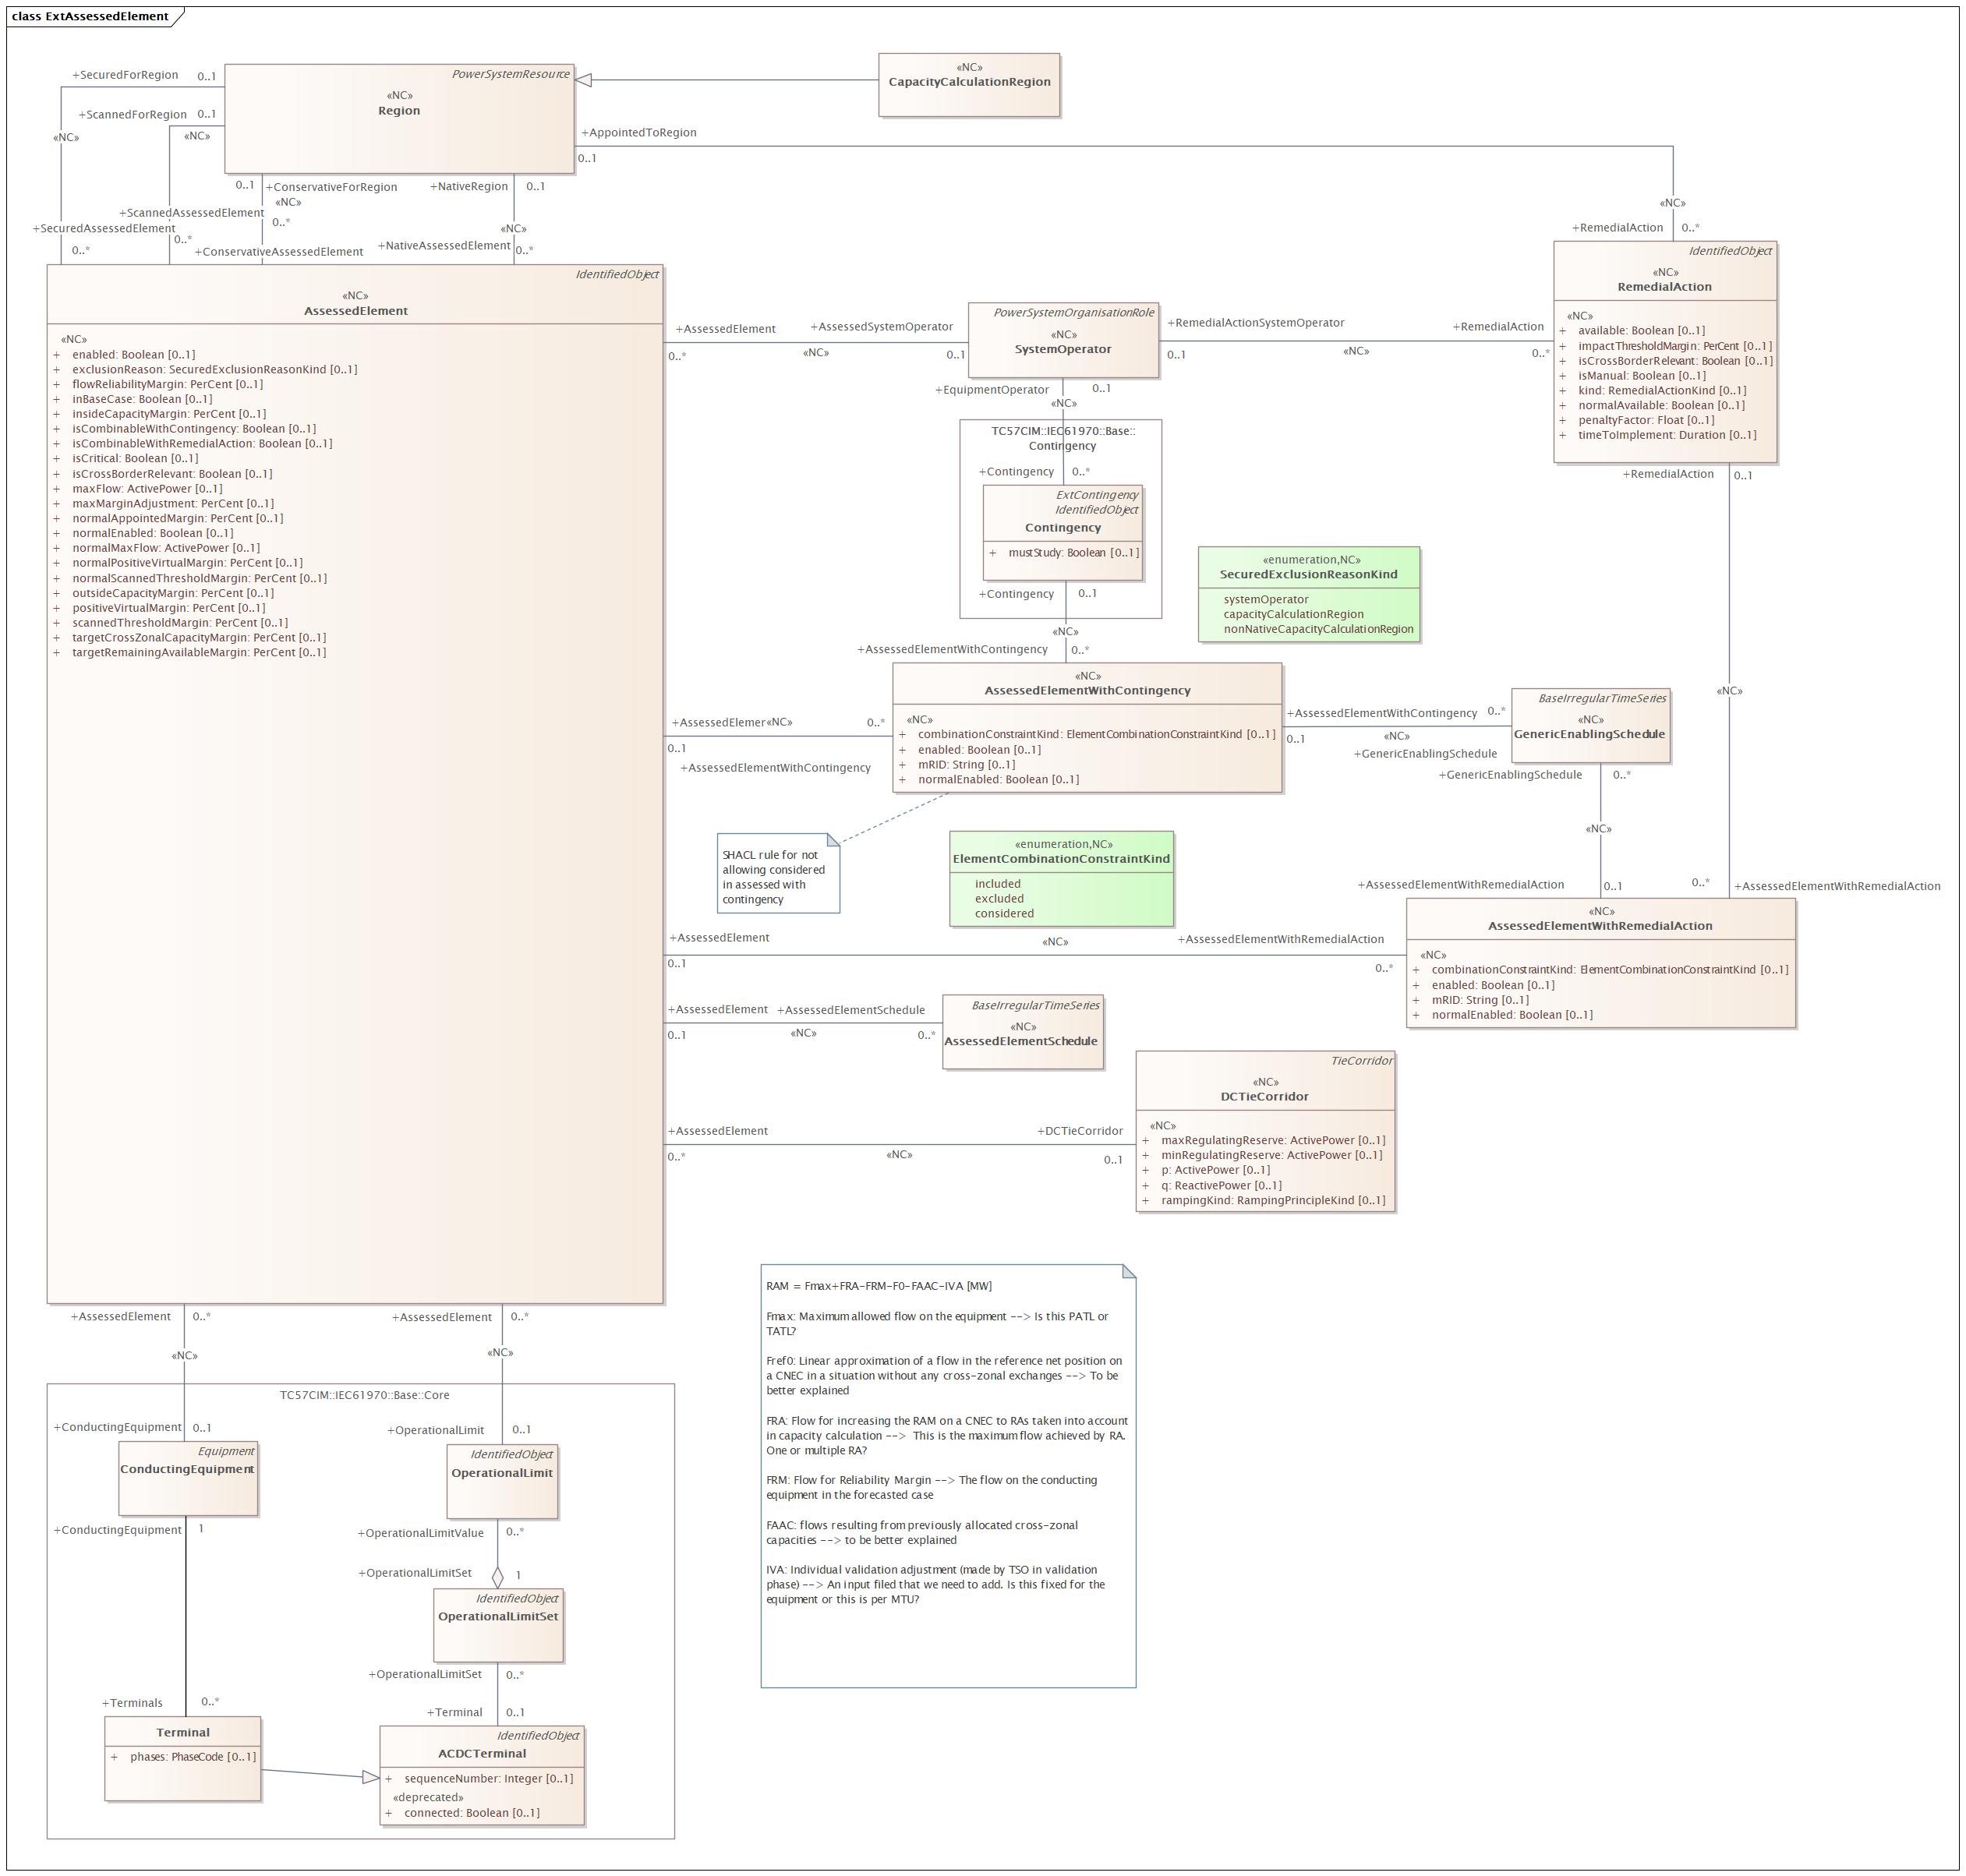Screen dimensions: 1966x1876
Task: Select the +SecuredForRegion role label
Action: point(125,75)
